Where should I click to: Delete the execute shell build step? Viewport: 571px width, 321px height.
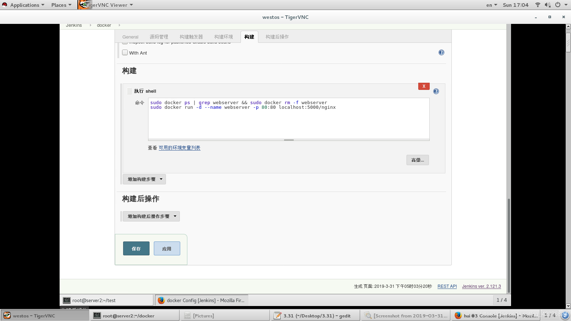[x=424, y=86]
